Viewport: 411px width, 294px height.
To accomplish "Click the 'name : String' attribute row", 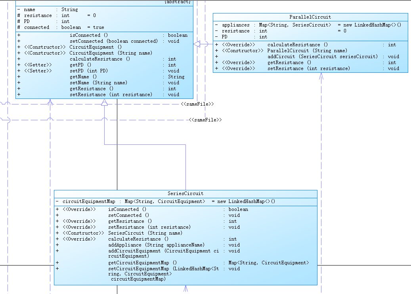I will point(48,9).
